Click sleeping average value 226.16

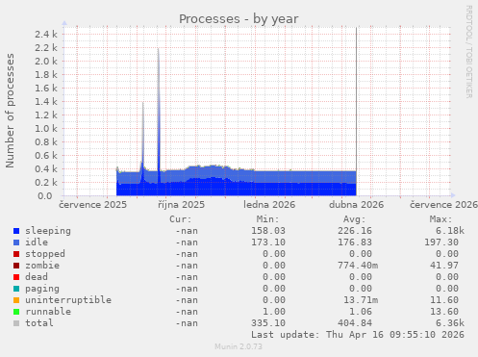click(x=355, y=231)
